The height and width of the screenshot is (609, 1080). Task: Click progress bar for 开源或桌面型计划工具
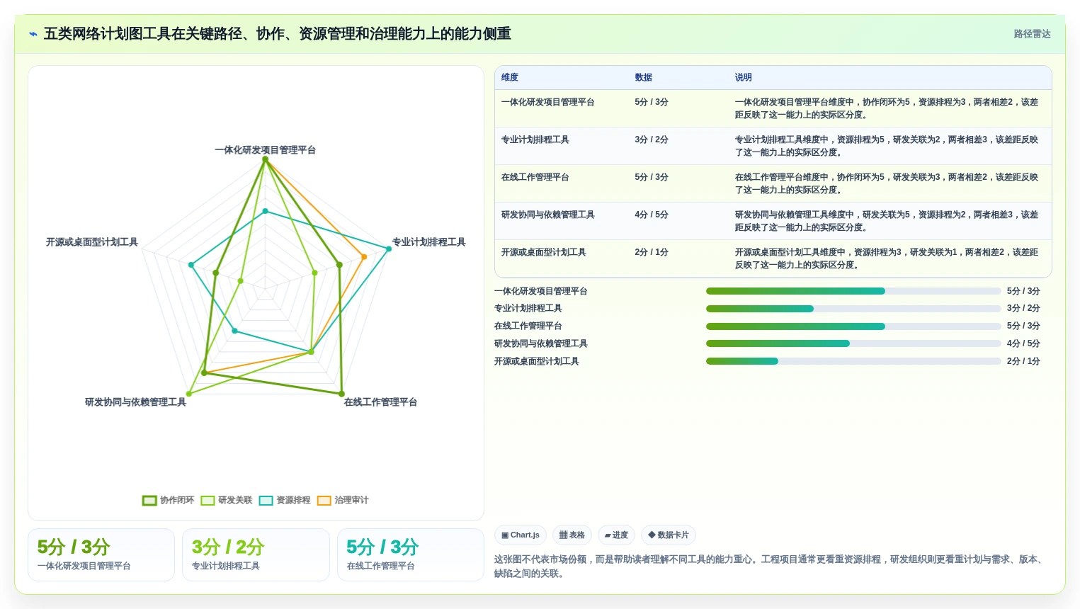pyautogui.click(x=853, y=361)
